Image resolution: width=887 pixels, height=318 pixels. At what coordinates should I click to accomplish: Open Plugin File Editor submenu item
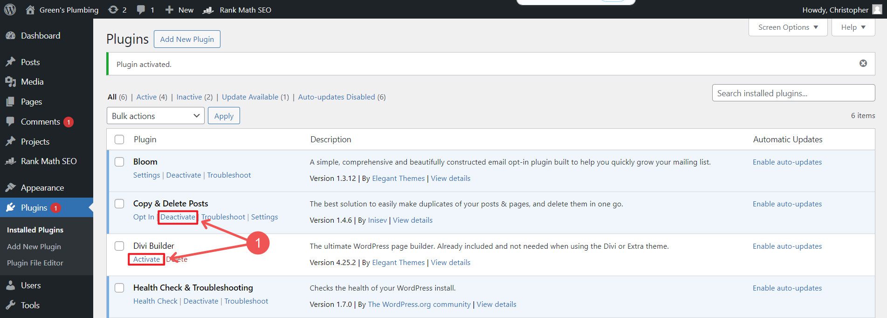coord(35,263)
